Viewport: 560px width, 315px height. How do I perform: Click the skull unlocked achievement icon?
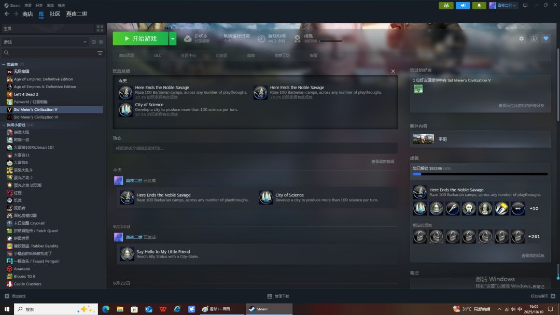(x=469, y=208)
